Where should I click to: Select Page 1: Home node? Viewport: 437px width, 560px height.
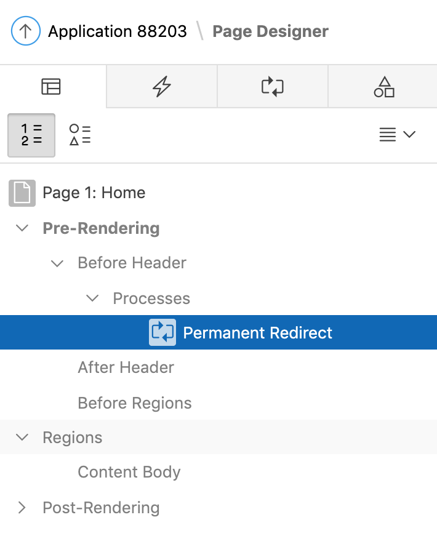[94, 193]
